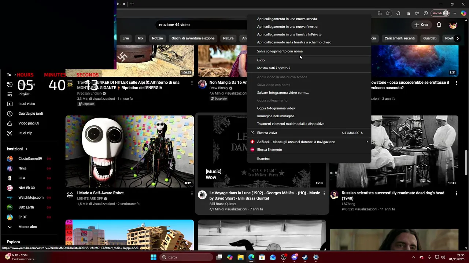Open options for Le Voyage dans la Lune video
Viewport: 469px width, 263px height.
pos(324,193)
